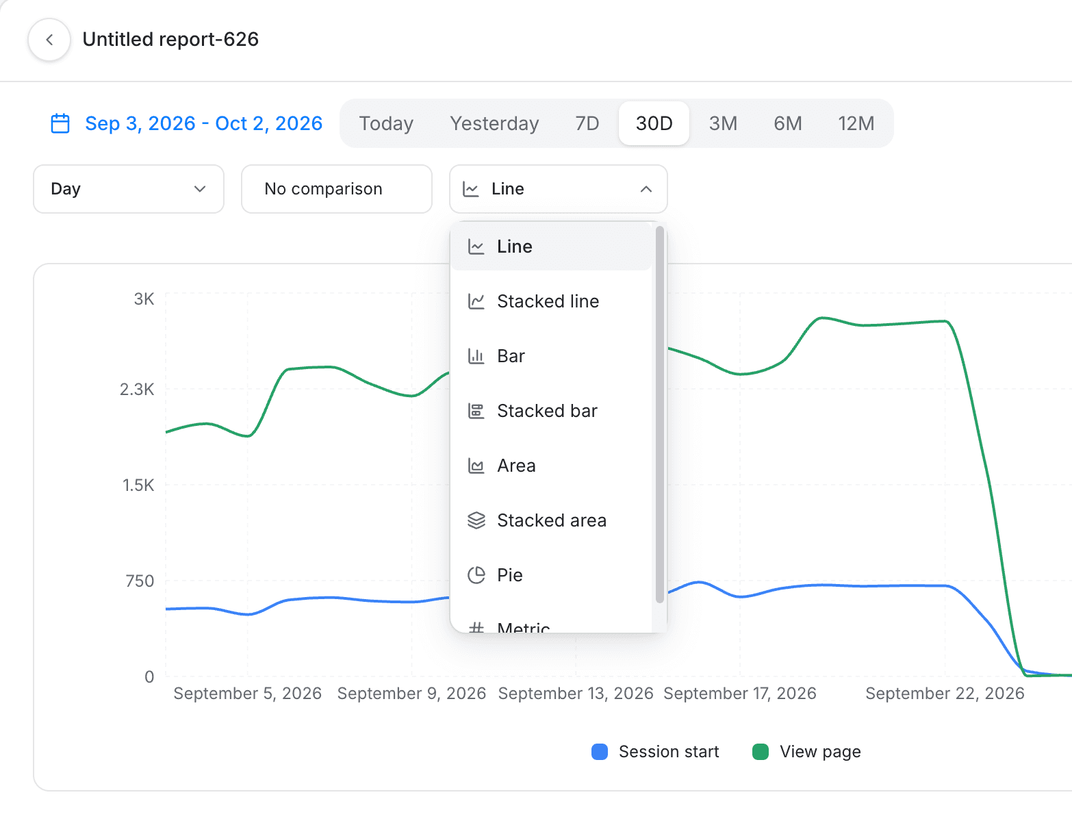Select the 30D range
Viewport: 1072px width, 823px height.
654,123
